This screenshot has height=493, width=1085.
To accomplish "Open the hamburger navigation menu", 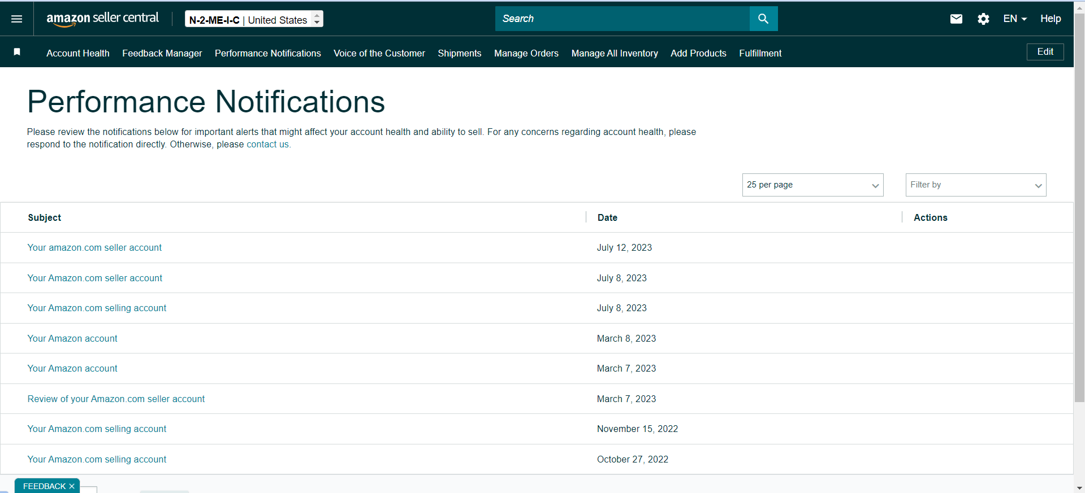I will pos(17,19).
